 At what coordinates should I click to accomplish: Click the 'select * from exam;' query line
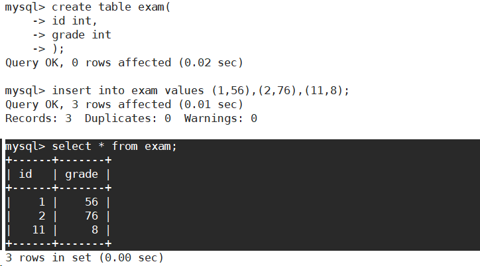tap(91, 146)
